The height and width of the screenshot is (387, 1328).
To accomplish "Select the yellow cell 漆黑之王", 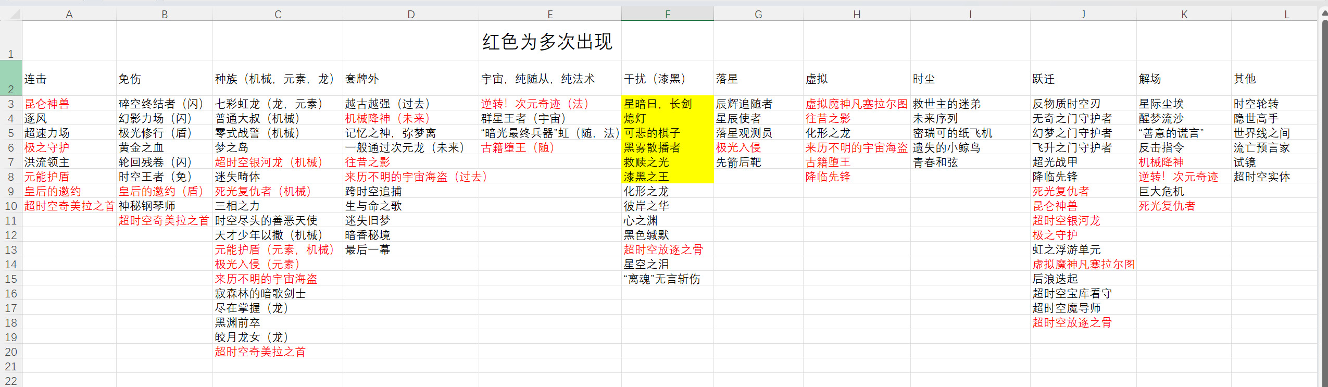I will click(667, 177).
